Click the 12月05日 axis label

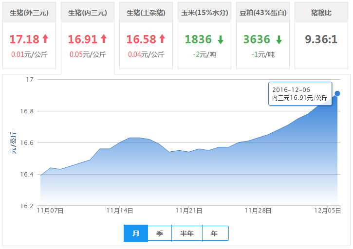(328, 211)
